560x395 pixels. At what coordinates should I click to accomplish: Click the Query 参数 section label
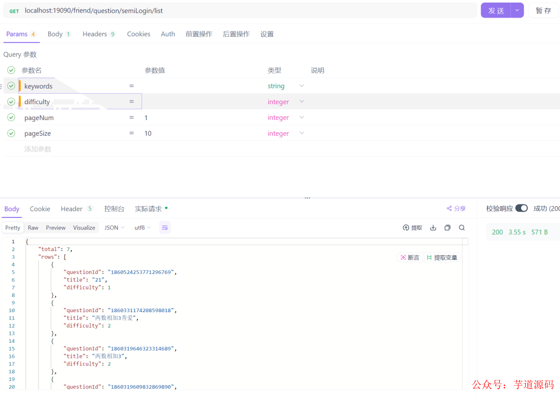tap(20, 54)
